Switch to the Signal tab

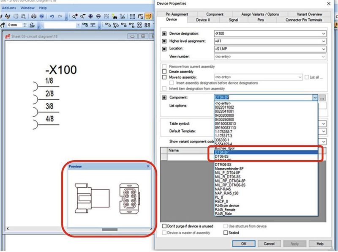coord(233,20)
